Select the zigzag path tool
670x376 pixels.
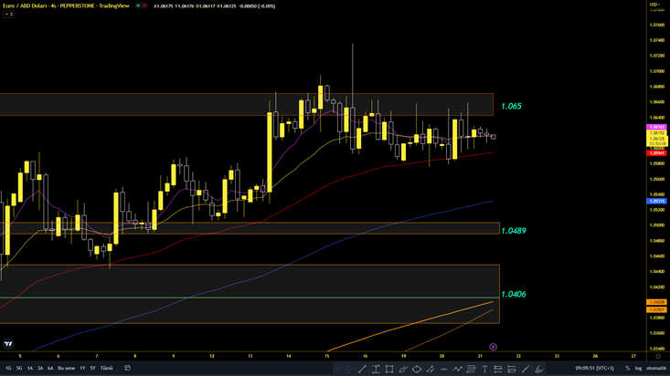tap(458, 369)
